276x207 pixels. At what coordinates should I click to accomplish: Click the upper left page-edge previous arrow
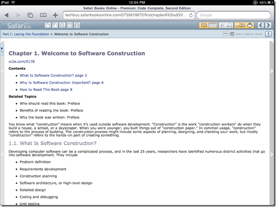coord(2,71)
